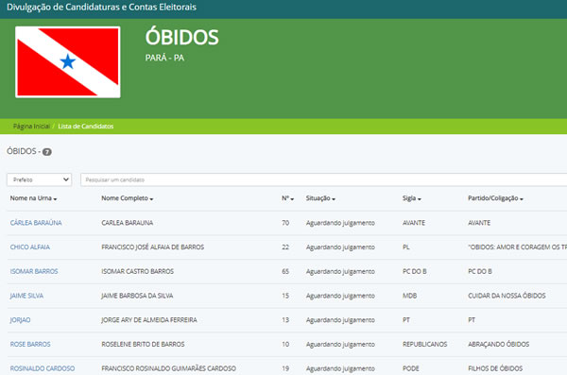567x375 pixels.
Task: Sort by Nome Completo column
Action: point(128,198)
